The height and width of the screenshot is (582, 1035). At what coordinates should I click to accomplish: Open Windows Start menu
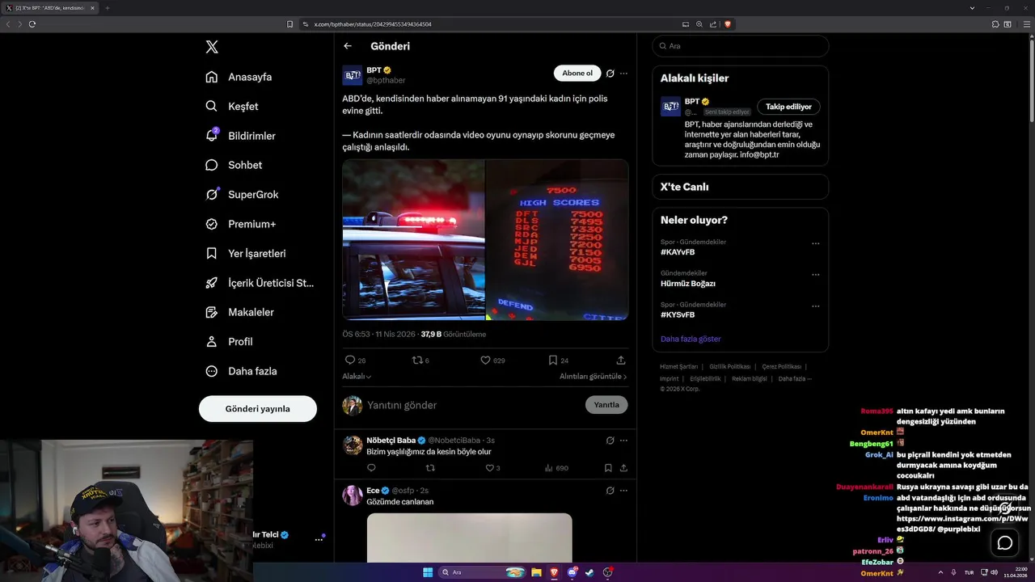tap(428, 572)
